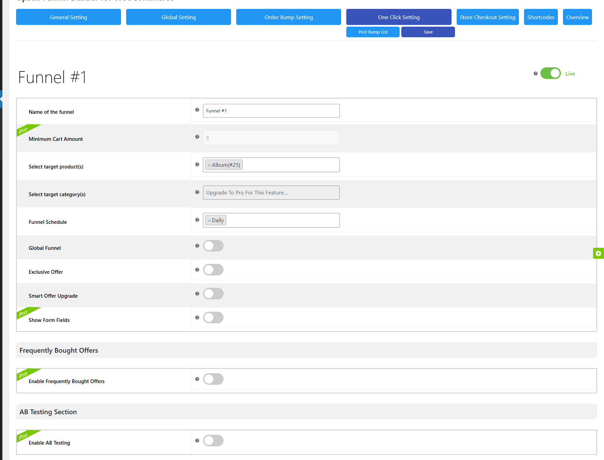The image size is (604, 460).
Task: Enable the Global Funnel switch
Action: point(213,246)
